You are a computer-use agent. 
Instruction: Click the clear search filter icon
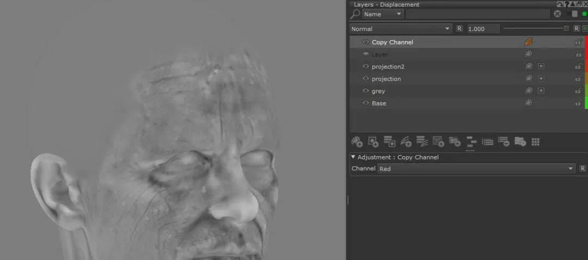click(x=558, y=14)
